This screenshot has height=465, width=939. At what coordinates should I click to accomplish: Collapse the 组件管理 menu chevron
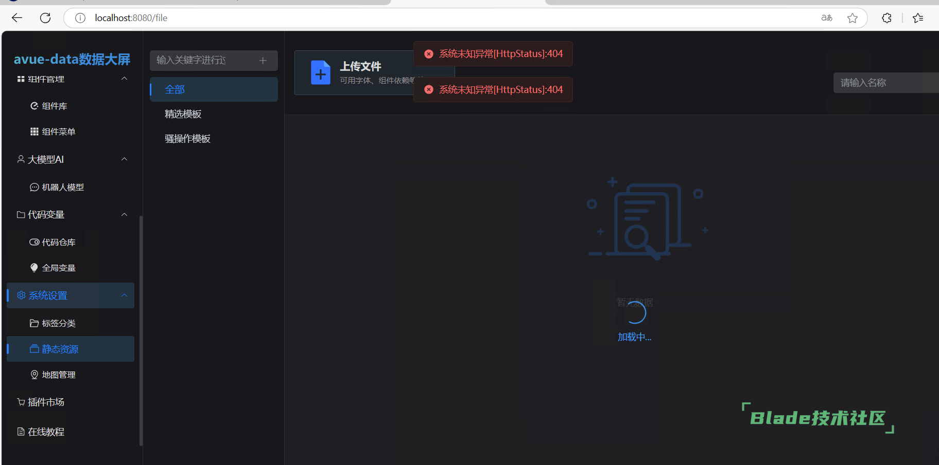coord(124,79)
